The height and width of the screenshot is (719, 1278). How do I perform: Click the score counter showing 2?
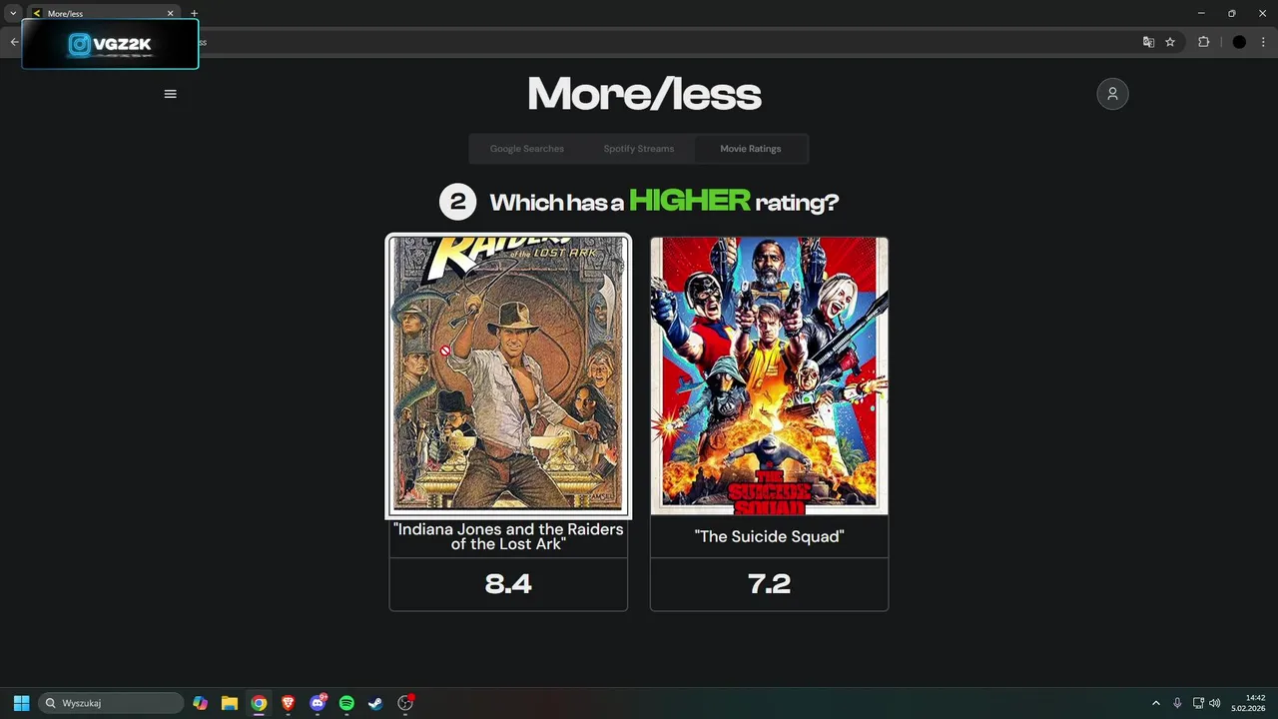click(457, 202)
